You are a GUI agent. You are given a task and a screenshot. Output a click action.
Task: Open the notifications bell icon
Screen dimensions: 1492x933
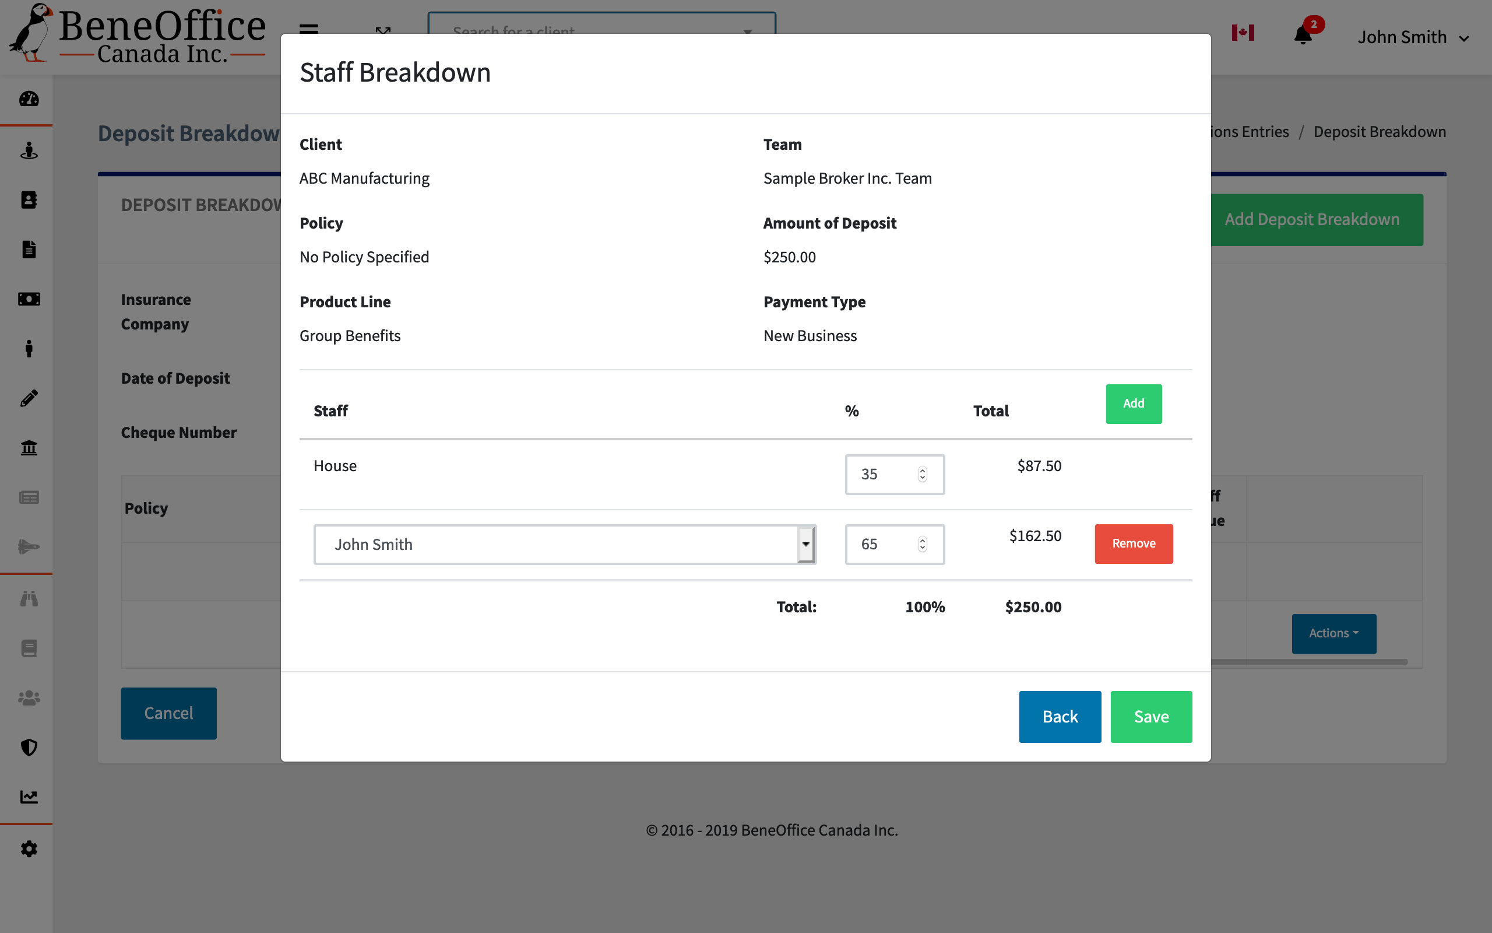pyautogui.click(x=1303, y=36)
